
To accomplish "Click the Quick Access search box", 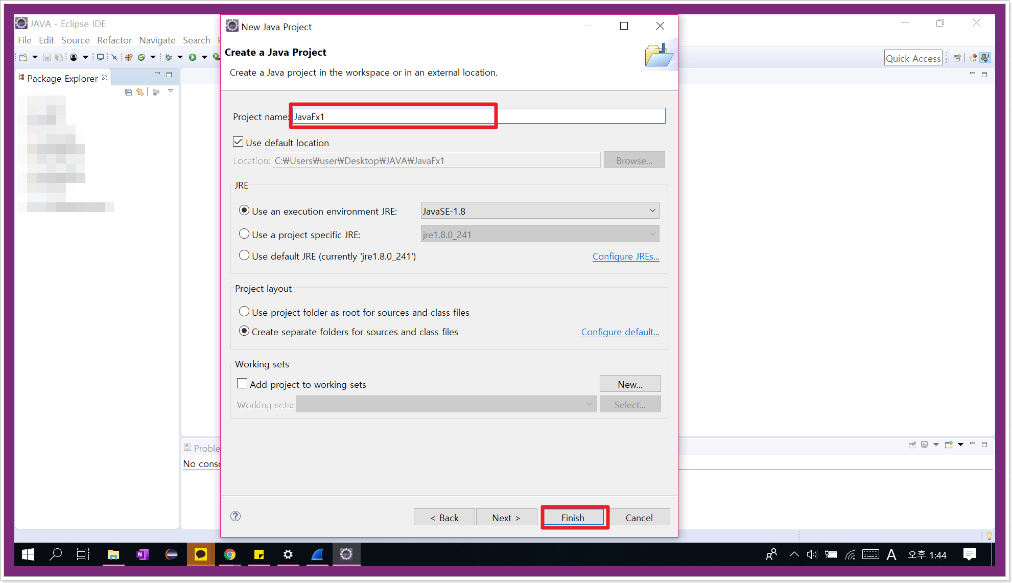I will pyautogui.click(x=913, y=58).
